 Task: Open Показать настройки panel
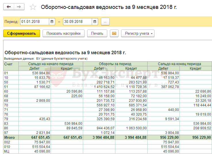(x=63, y=34)
